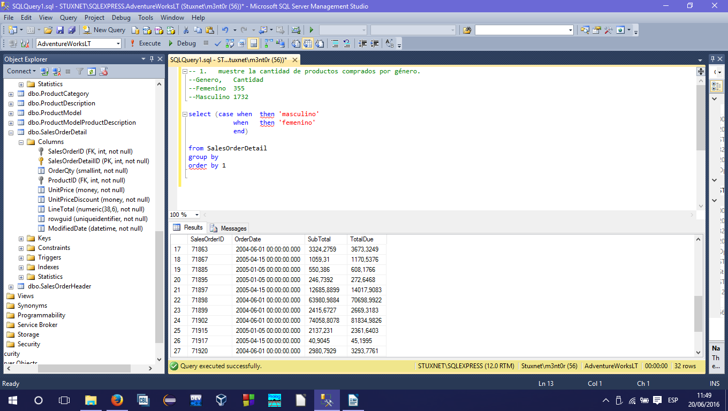
Task: Click the Save floppy disk icon
Action: (60, 30)
